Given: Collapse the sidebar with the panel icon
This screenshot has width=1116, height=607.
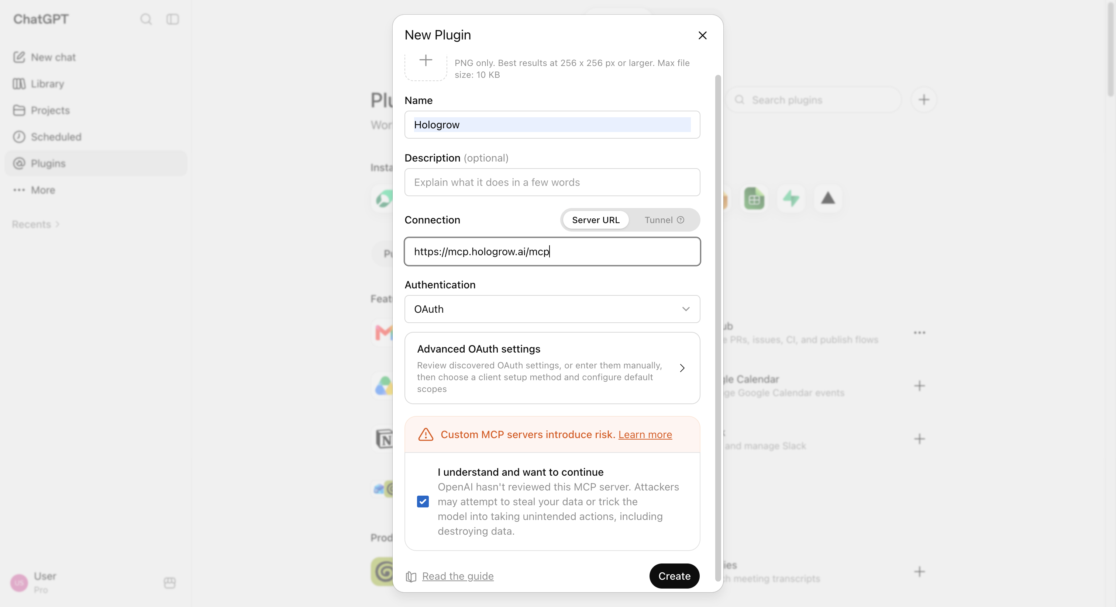Looking at the screenshot, I should pos(172,19).
